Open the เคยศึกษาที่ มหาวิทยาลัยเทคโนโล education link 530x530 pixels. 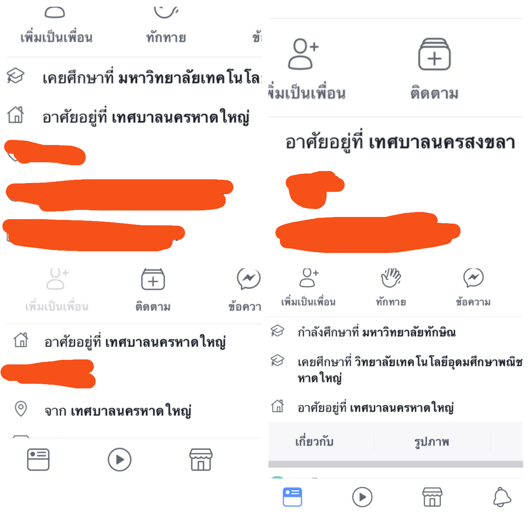pyautogui.click(x=152, y=77)
